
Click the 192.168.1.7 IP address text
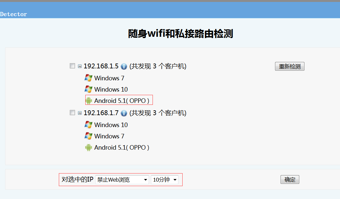tap(101, 113)
